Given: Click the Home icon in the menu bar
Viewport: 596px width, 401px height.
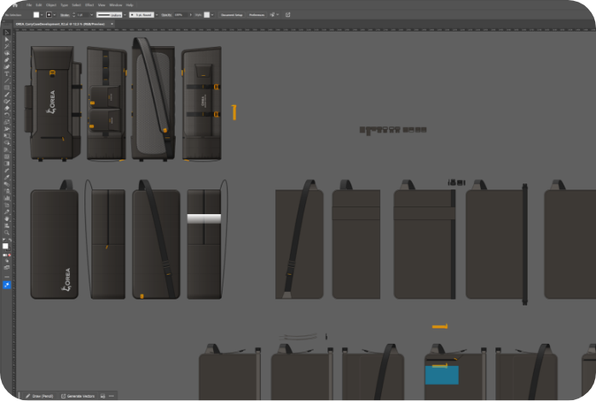Looking at the screenshot, I should tap(14, 5).
